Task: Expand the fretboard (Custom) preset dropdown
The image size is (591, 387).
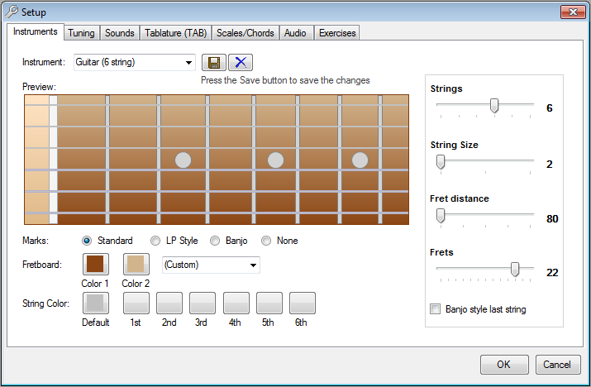Action: (x=253, y=265)
